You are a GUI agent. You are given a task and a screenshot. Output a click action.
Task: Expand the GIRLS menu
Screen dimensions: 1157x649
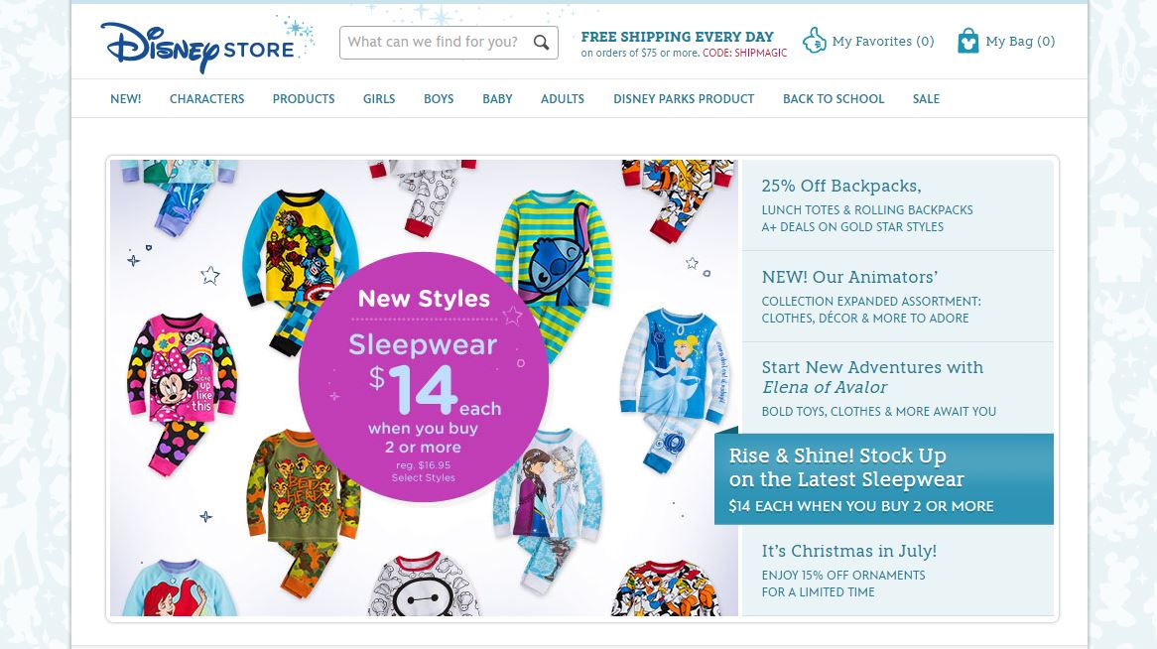coord(379,99)
